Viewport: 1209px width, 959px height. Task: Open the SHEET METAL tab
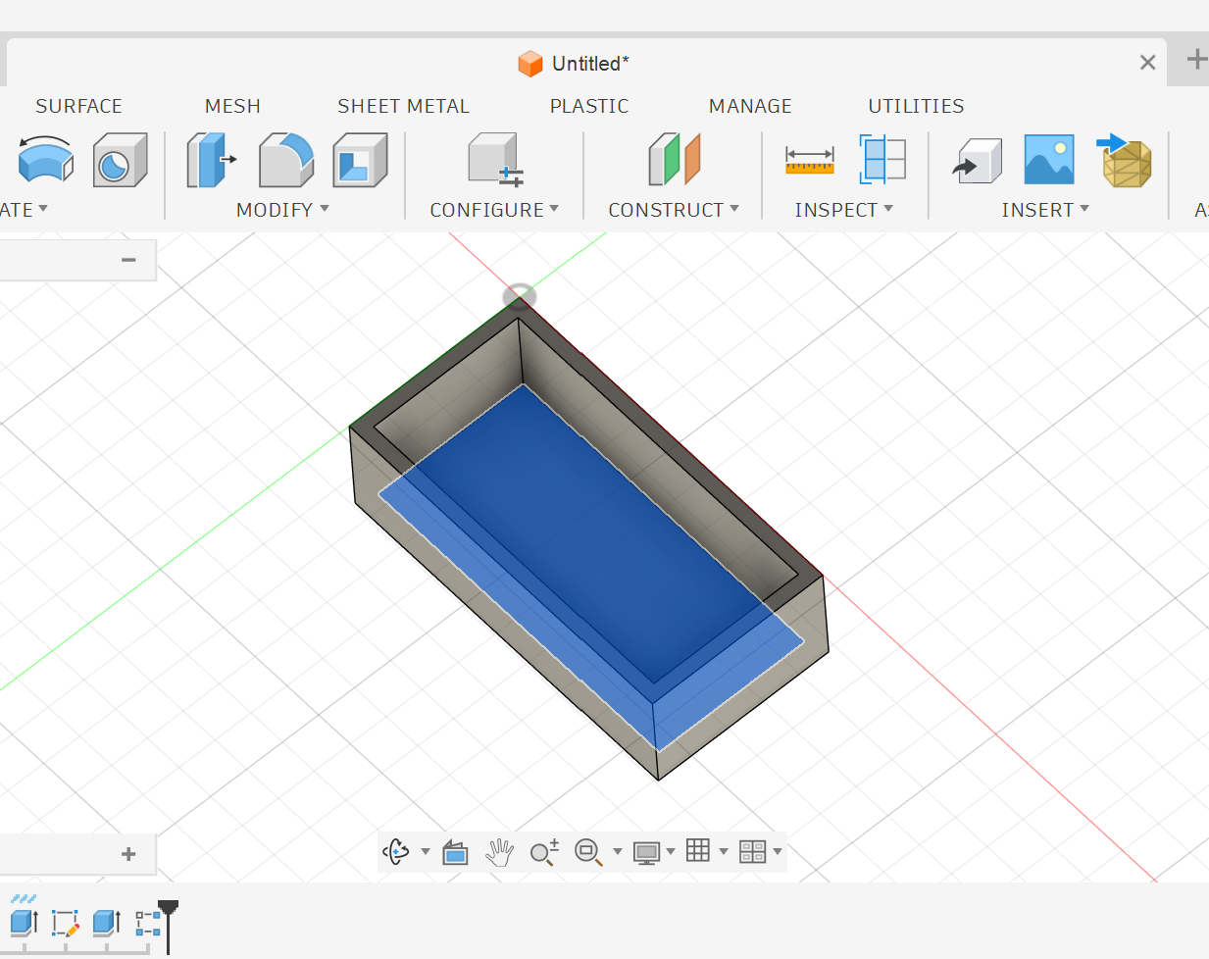point(403,106)
